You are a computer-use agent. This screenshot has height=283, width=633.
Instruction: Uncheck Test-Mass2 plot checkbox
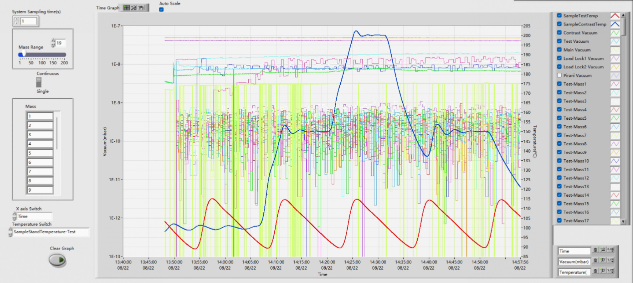559,93
